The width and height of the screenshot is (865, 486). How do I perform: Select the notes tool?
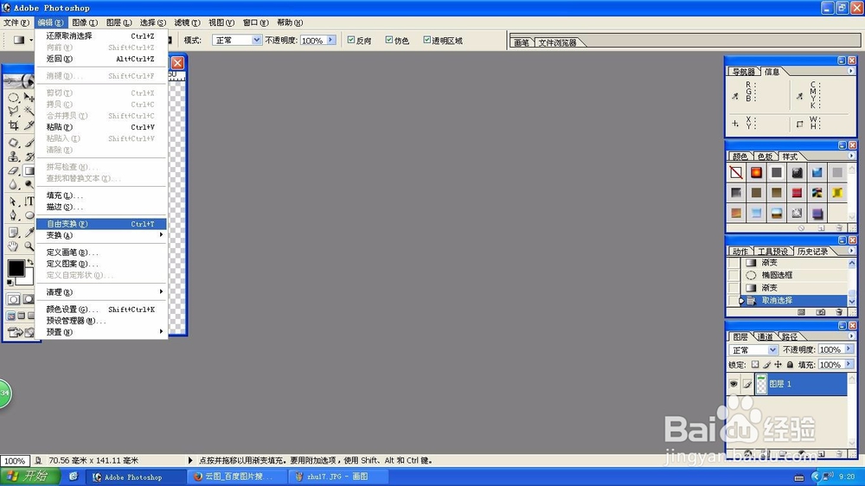[x=13, y=233]
